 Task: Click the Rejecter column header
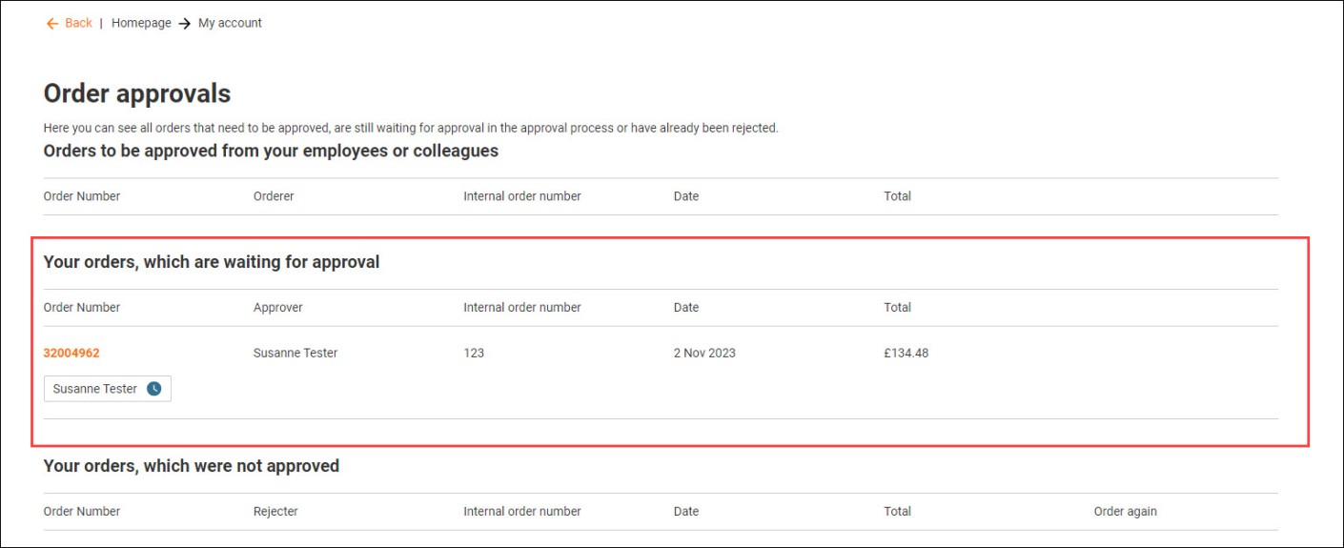pos(275,512)
